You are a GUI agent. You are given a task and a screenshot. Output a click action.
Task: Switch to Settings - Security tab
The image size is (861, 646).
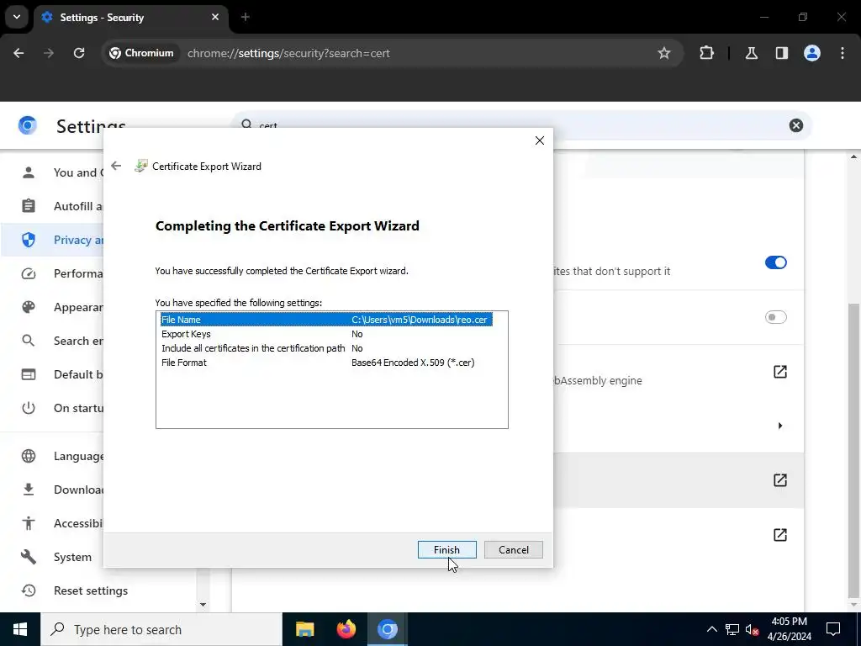pyautogui.click(x=129, y=17)
